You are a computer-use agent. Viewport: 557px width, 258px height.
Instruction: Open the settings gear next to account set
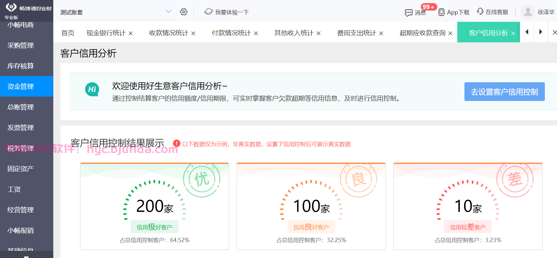click(184, 12)
